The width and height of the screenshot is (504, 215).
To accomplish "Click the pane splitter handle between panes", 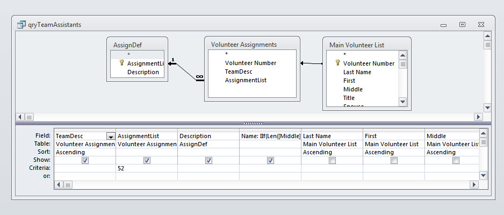I will 253,124.
